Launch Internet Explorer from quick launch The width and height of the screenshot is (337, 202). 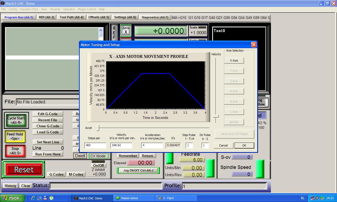coord(33,198)
